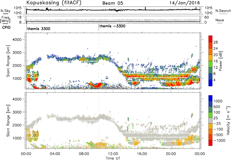Viewport: 231px width, 160px height.
Task: Select the '20:00' time tick label
Action: [171, 154]
